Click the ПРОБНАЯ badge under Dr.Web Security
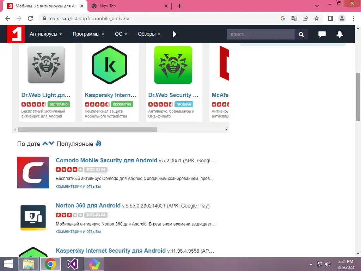The image size is (361, 271). (x=184, y=104)
